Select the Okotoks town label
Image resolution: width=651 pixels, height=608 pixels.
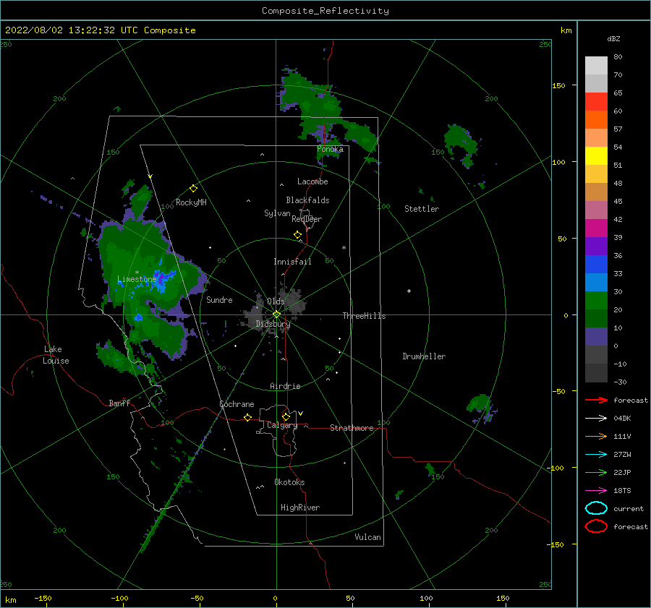click(289, 482)
